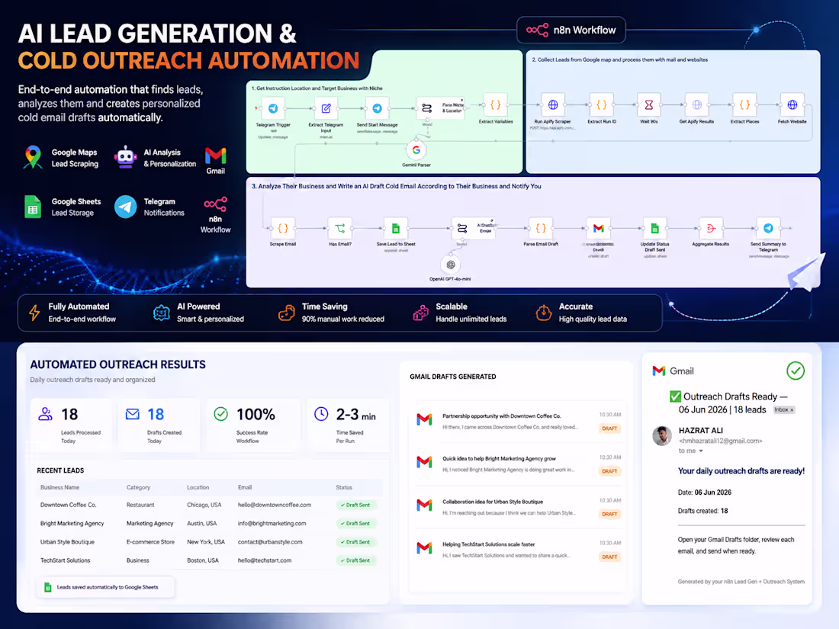This screenshot has height=629, width=839.
Task: Select the Telegram Trigger node
Action: pyautogui.click(x=273, y=108)
